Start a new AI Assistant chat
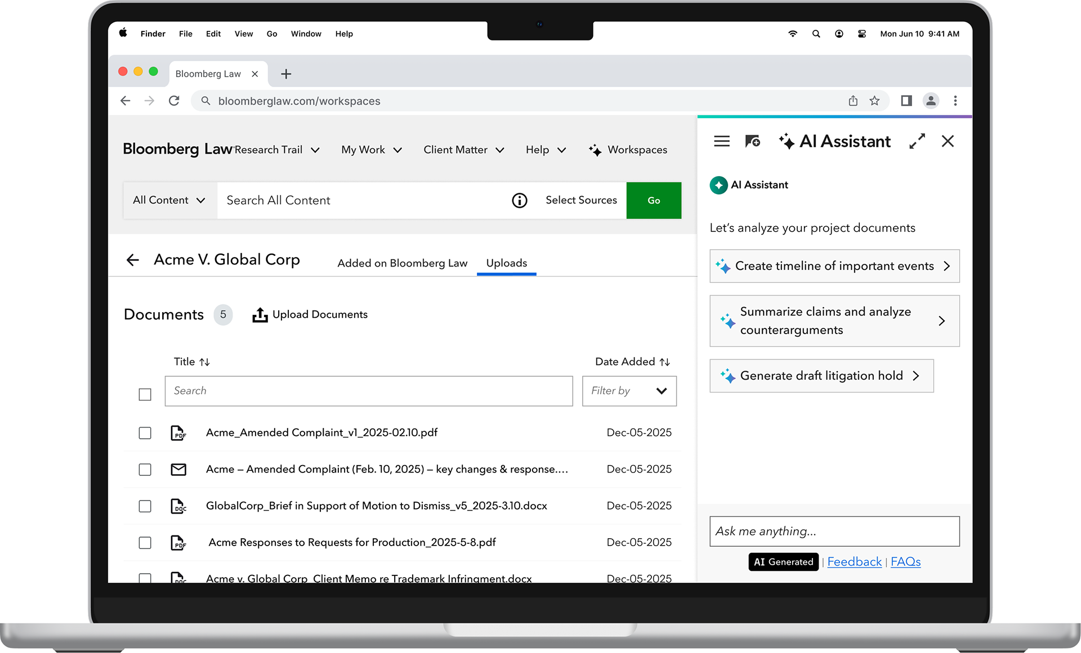1081x653 pixels. (753, 141)
